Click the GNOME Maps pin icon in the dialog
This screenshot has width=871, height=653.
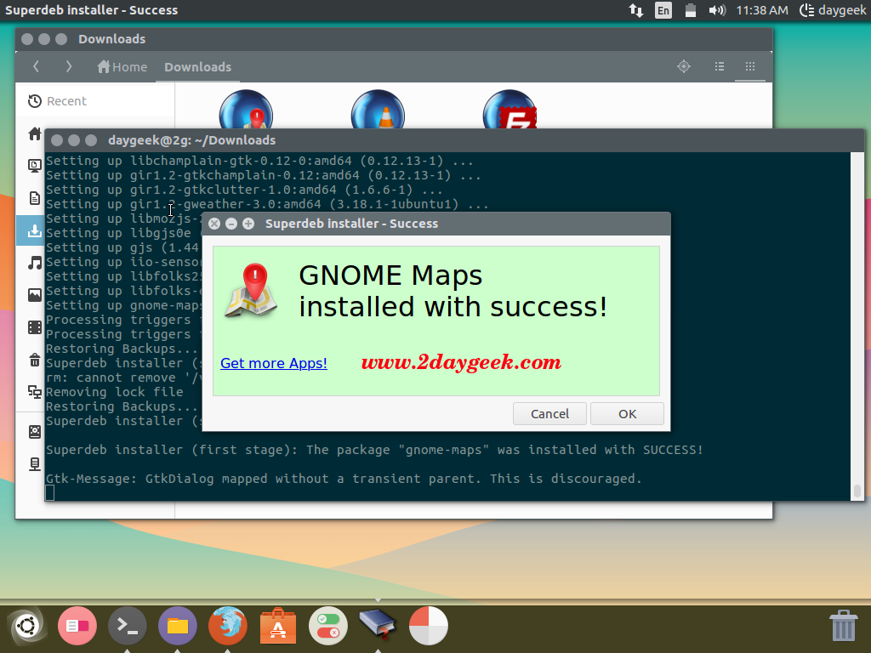(x=251, y=290)
